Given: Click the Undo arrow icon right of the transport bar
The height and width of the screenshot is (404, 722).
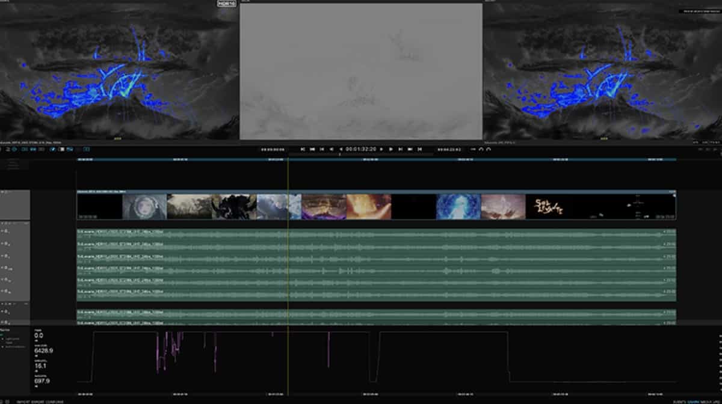Looking at the screenshot, I should [x=480, y=148].
